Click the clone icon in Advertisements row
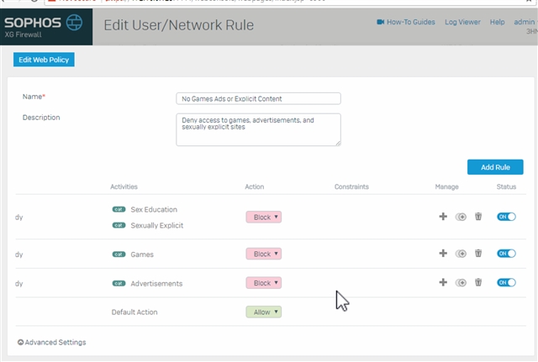 pyautogui.click(x=461, y=283)
